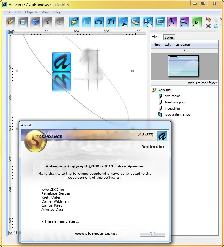The image size is (224, 247).
Task: Select the box shape tool
Action: [86, 22]
